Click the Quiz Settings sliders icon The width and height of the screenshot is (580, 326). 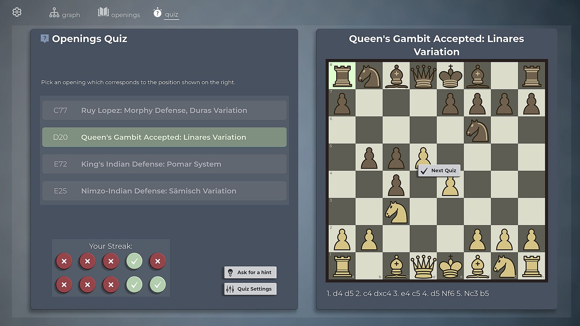[230, 289]
